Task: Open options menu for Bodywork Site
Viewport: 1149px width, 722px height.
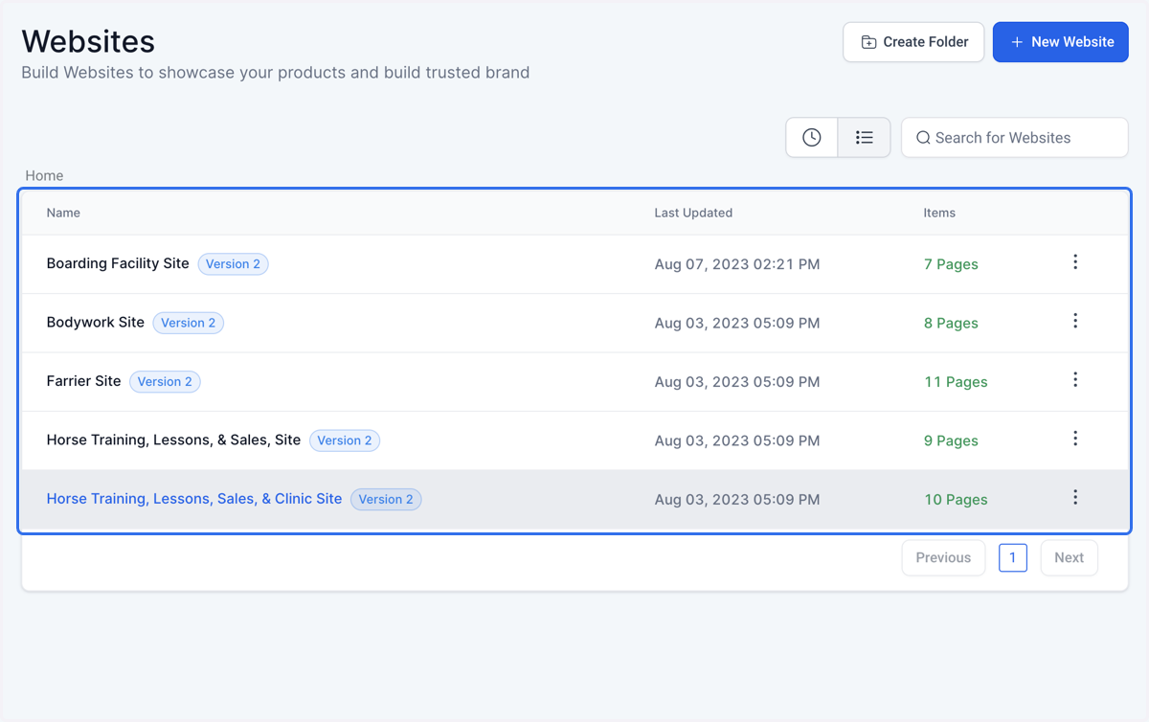Action: pyautogui.click(x=1075, y=321)
